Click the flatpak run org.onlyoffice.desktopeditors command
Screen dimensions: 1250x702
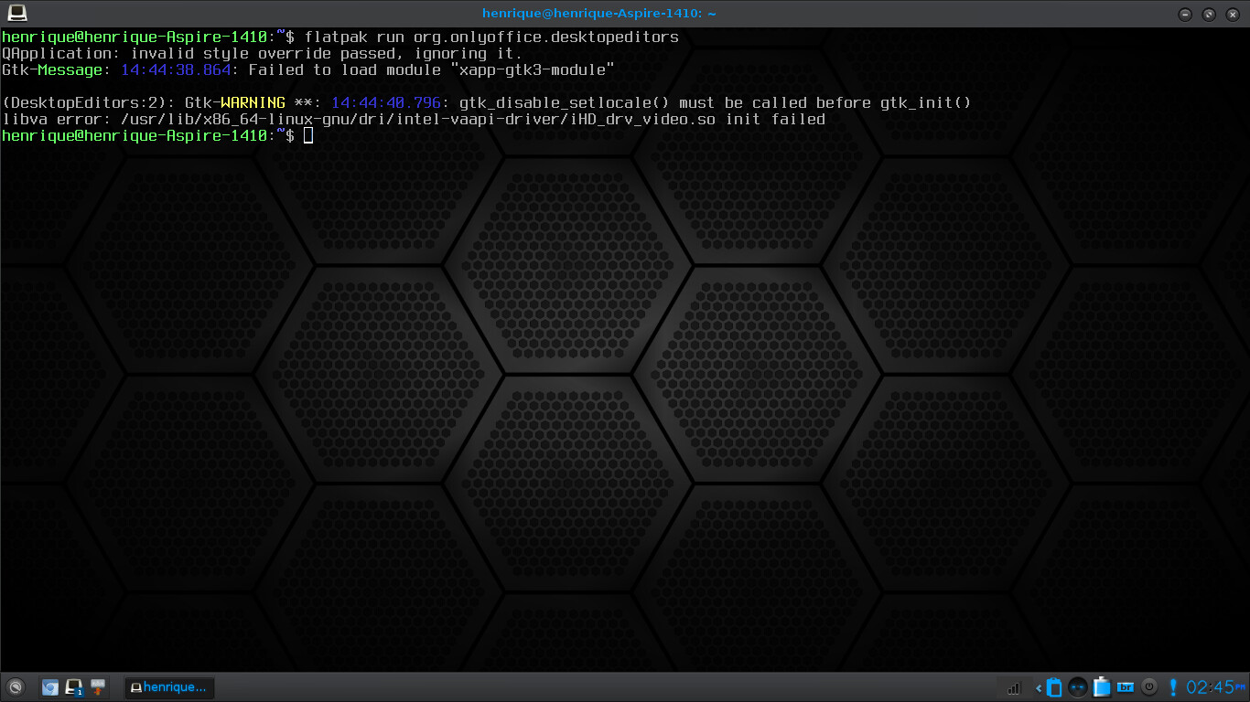[491, 37]
